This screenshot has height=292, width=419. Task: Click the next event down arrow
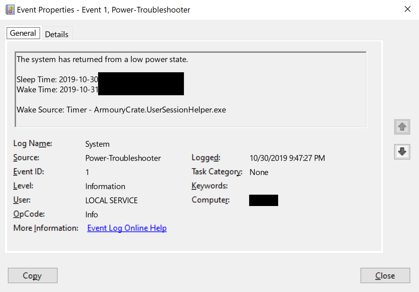[402, 152]
